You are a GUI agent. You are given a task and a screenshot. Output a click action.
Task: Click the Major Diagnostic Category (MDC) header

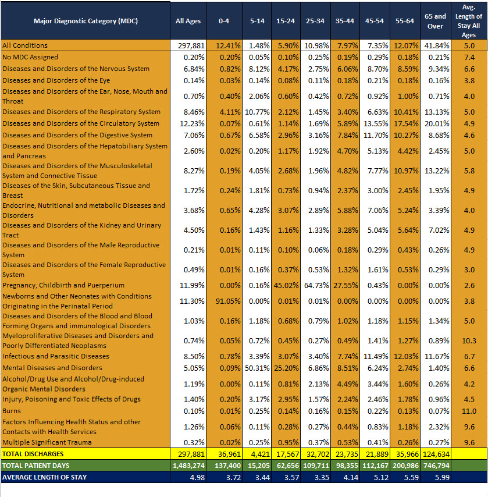coord(85,21)
